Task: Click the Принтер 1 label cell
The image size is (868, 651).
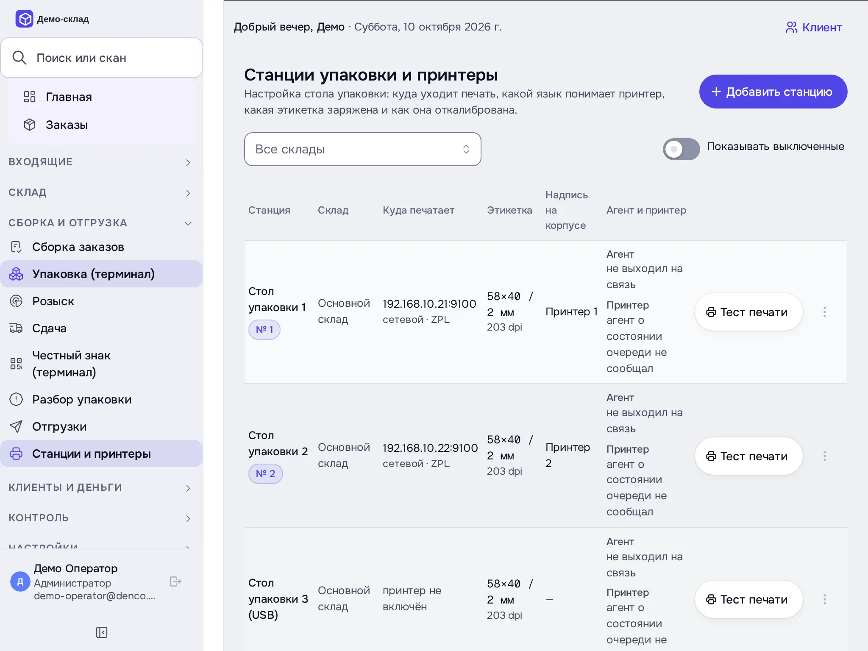Action: tap(571, 312)
